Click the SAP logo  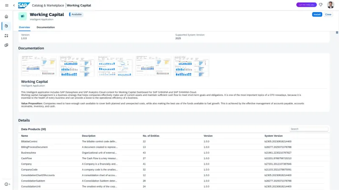(24, 5)
